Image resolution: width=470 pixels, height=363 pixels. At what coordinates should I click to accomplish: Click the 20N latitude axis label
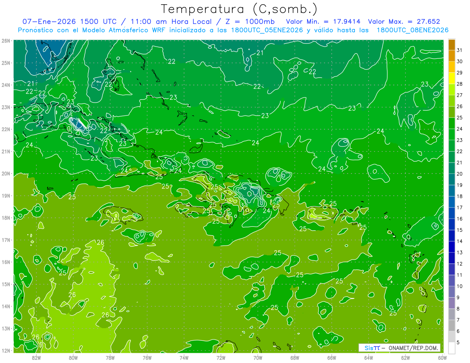(x=6, y=173)
